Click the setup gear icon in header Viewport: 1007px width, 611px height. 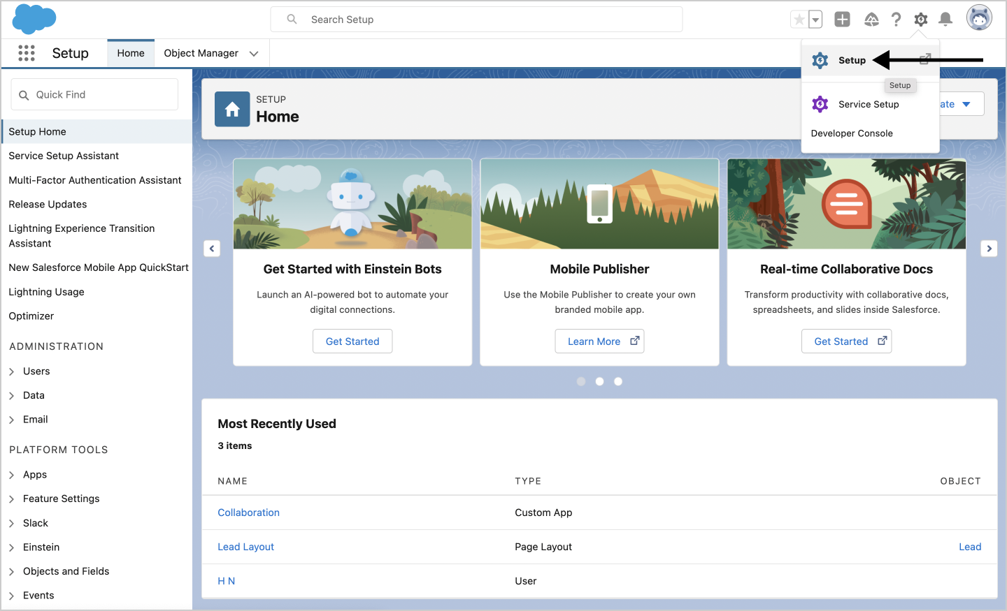click(x=921, y=20)
